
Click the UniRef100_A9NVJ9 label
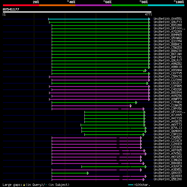point(168,67)
